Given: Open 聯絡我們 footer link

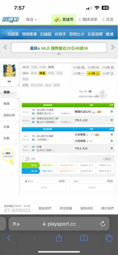Looking at the screenshot, I should click(x=45, y=208).
